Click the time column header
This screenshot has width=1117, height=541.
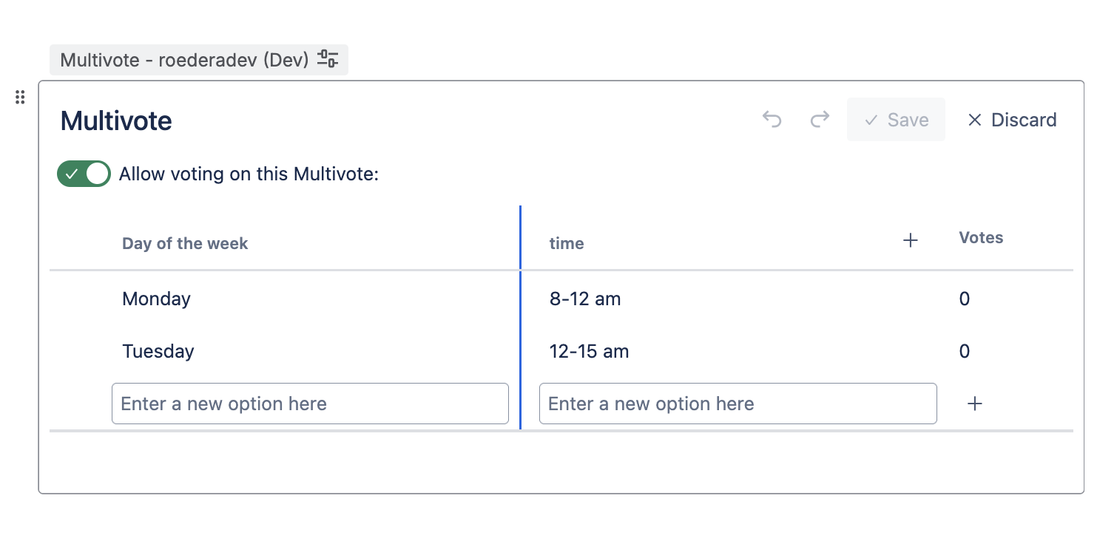[x=567, y=243]
